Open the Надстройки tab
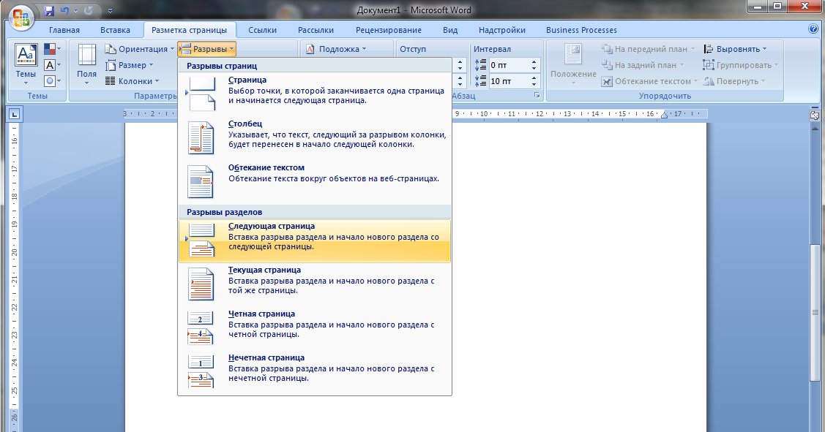825x432 pixels. (x=502, y=30)
